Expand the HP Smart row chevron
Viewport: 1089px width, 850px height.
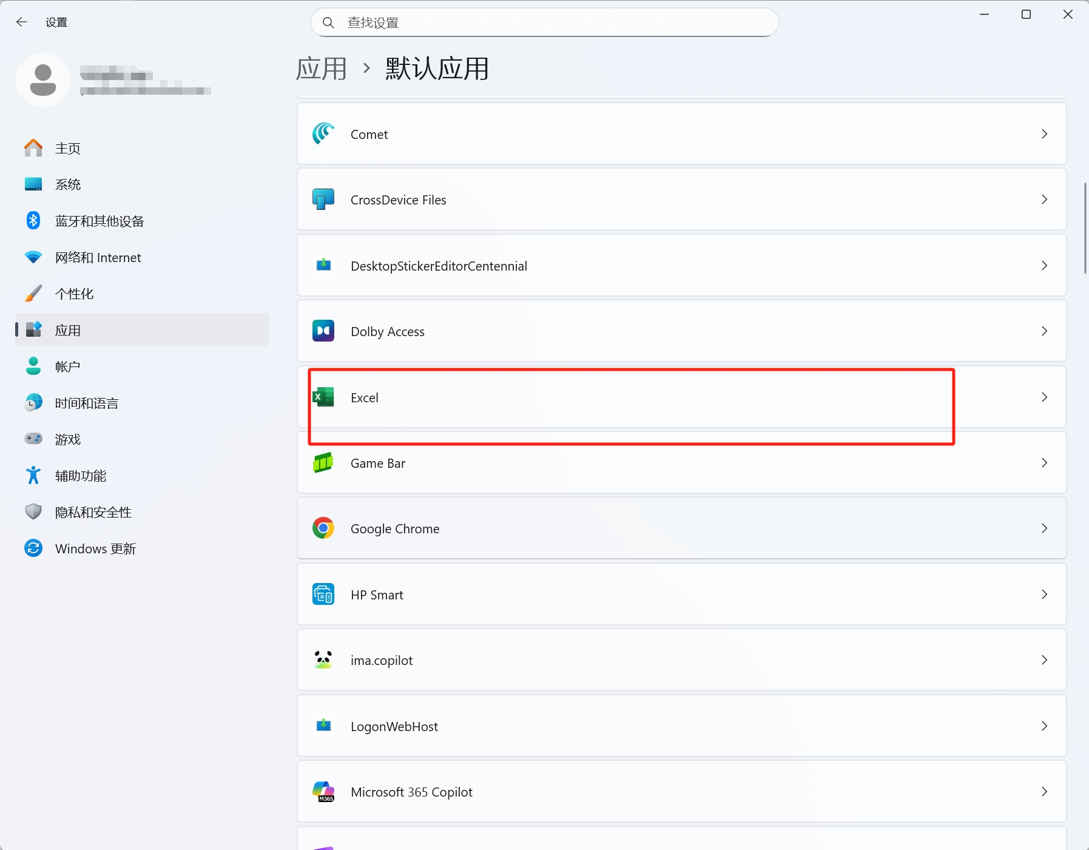(1044, 594)
